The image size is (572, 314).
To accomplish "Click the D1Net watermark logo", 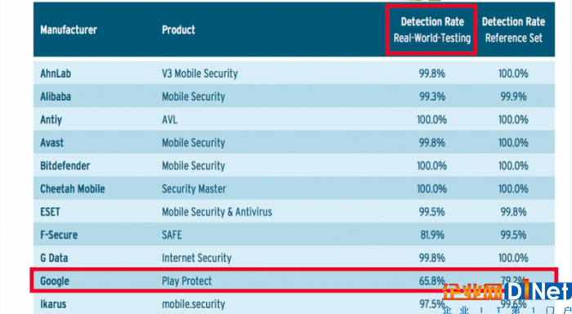I will [x=507, y=296].
